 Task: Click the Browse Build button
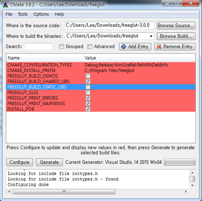(x=176, y=36)
